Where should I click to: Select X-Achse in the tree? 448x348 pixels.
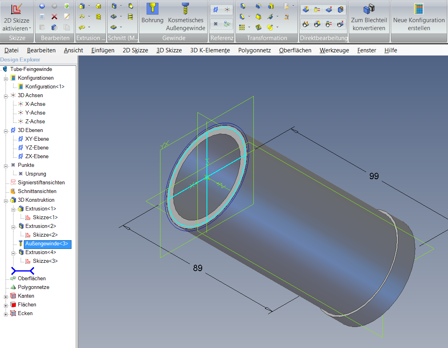coord(35,104)
